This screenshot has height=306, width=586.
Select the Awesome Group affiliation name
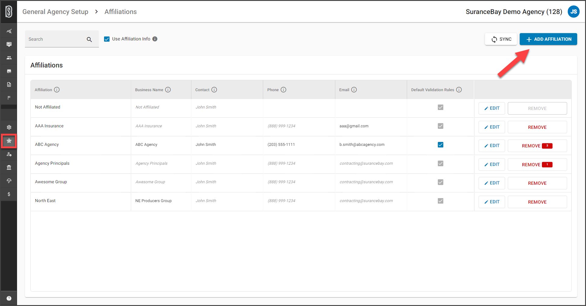51,182
